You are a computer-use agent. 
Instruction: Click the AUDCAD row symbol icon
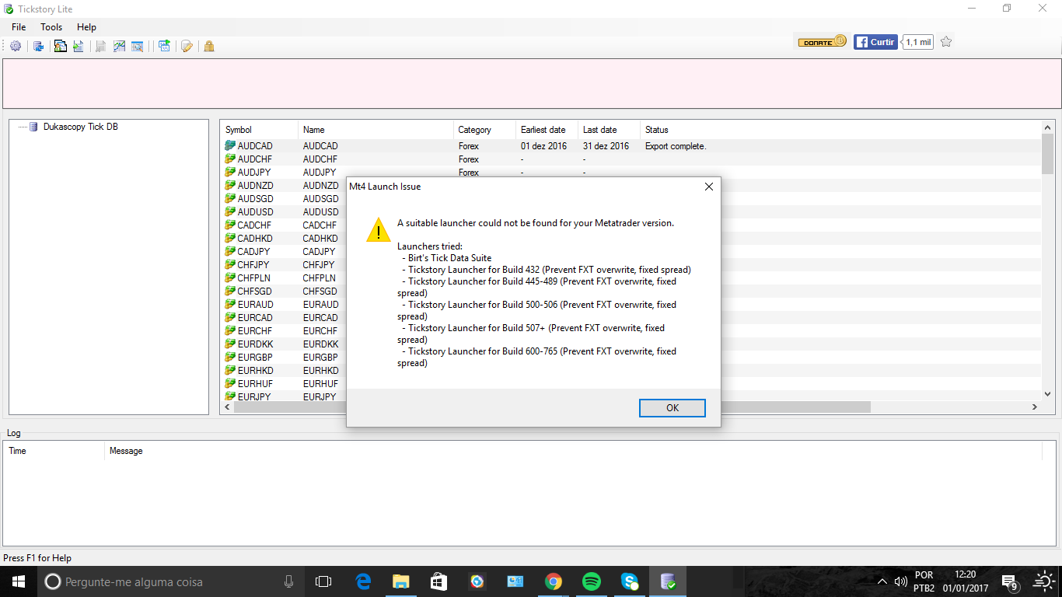[x=230, y=146]
